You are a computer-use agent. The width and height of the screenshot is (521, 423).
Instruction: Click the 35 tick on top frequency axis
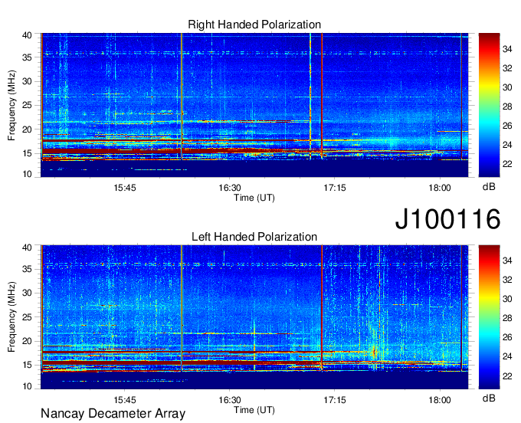(28, 57)
